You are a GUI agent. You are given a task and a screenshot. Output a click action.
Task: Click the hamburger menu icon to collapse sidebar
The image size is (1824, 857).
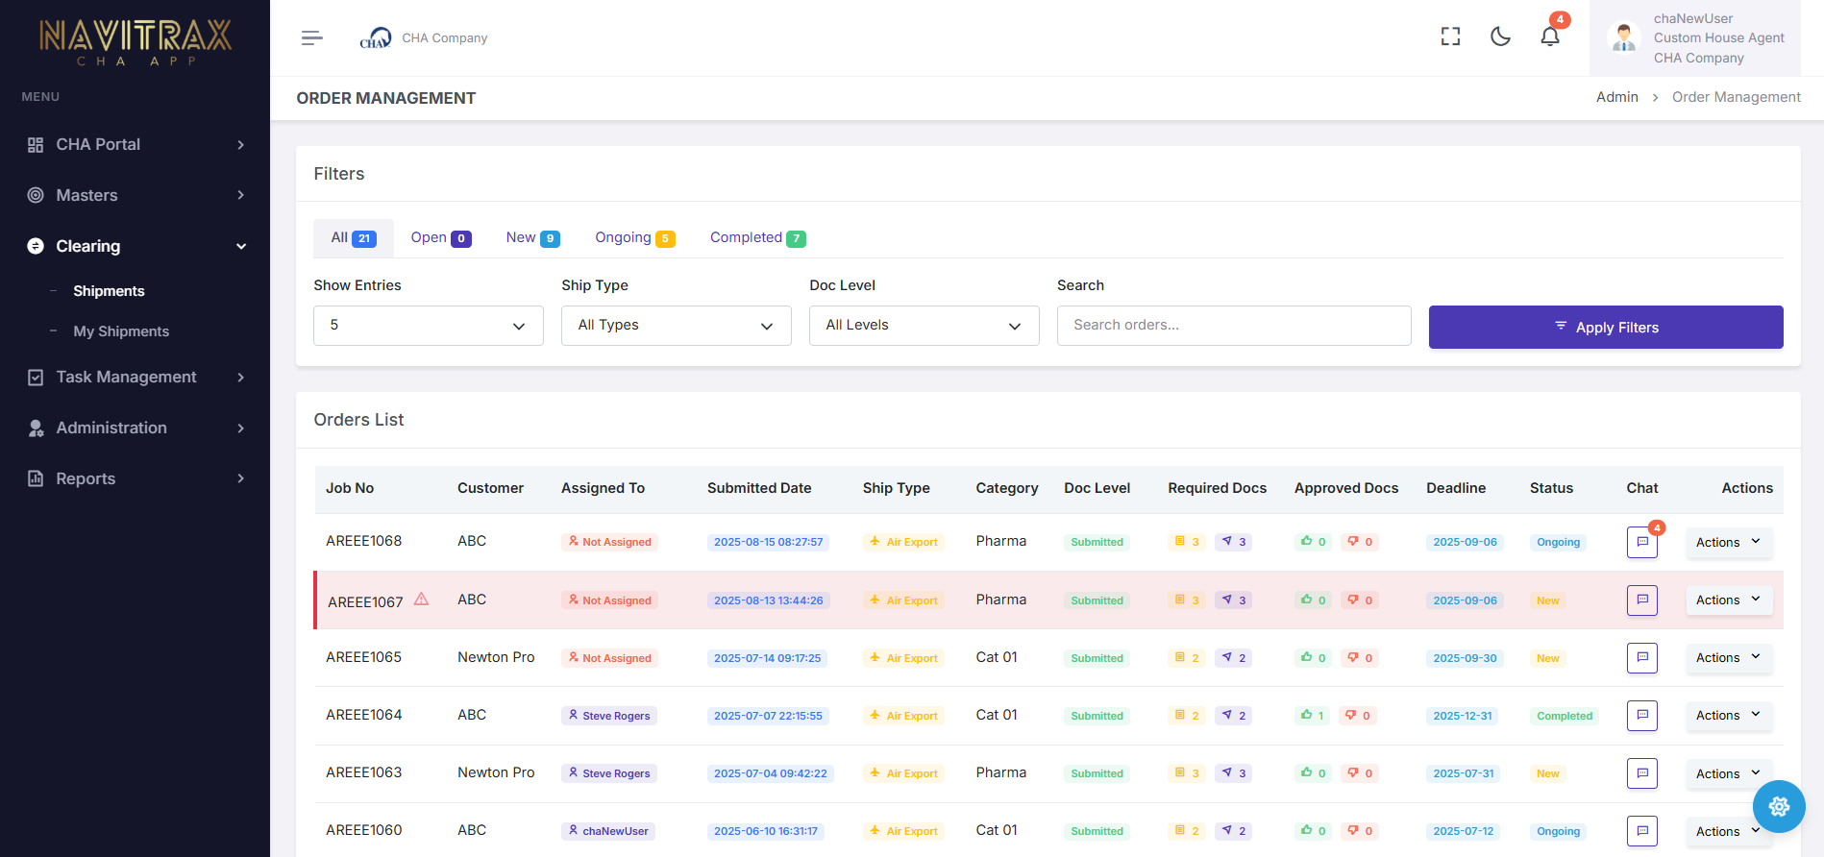[311, 38]
